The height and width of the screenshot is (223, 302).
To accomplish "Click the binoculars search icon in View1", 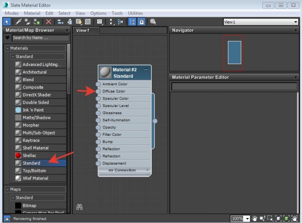I will (x=79, y=207).
